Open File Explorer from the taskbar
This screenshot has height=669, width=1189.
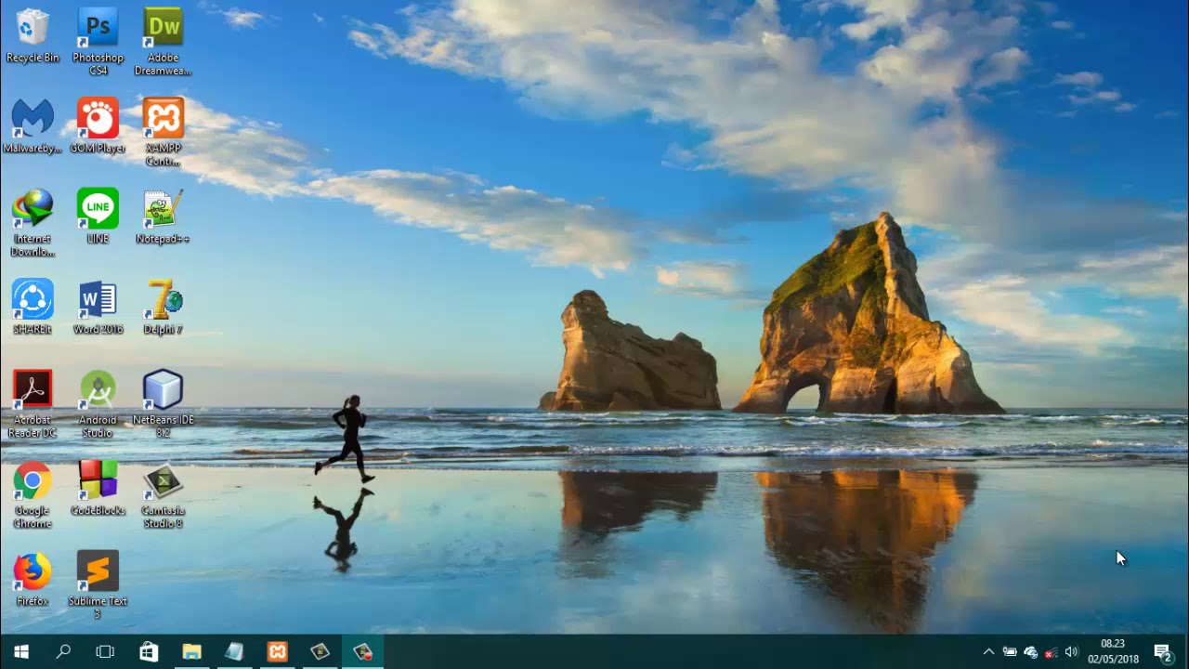click(x=191, y=652)
